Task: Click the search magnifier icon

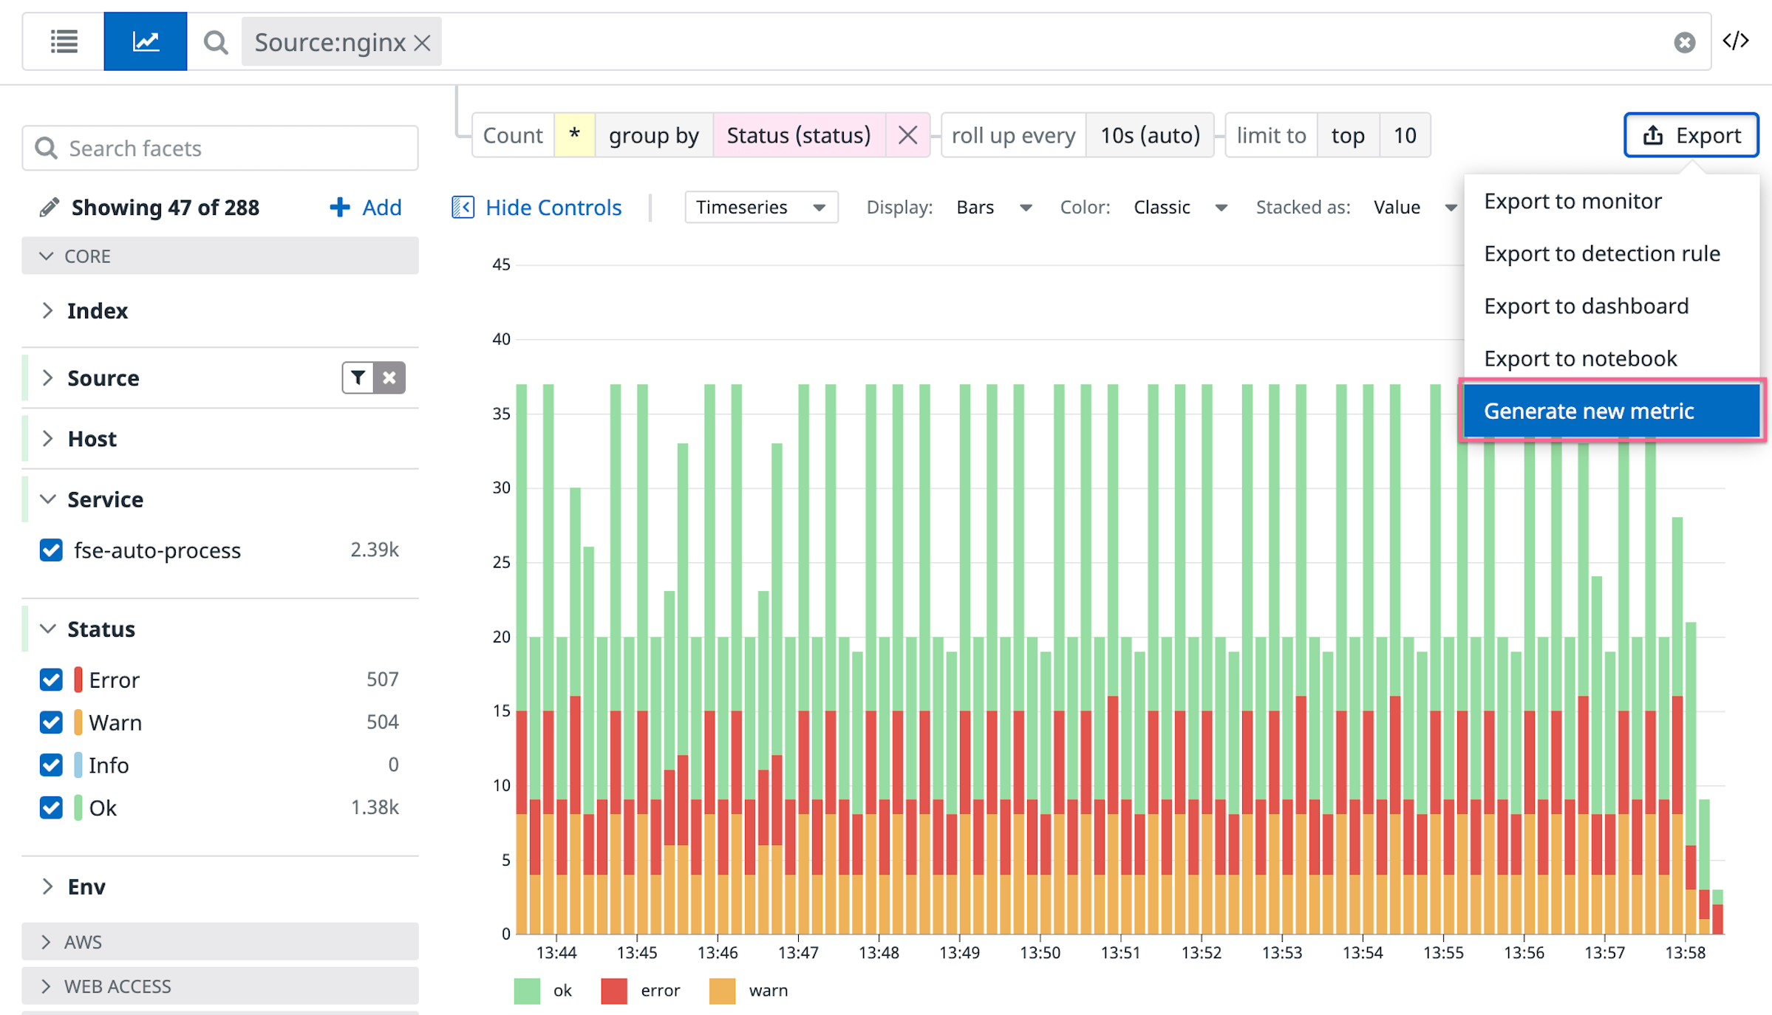Action: click(215, 42)
